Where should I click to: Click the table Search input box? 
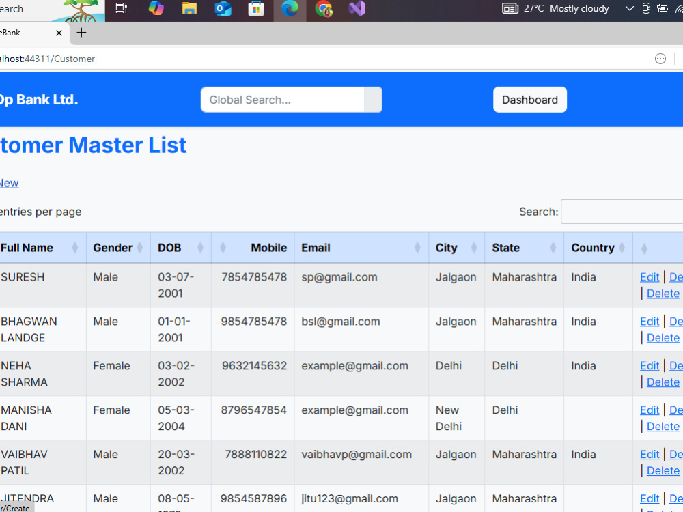pyautogui.click(x=622, y=212)
